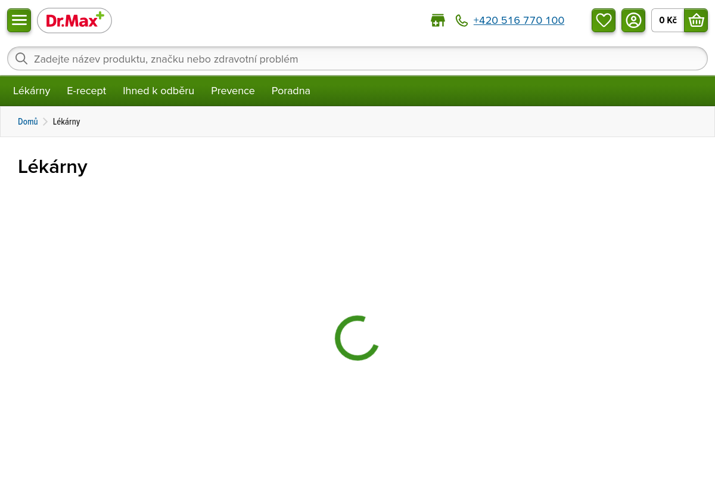Viewport: 715px width, 477px height.
Task: Open Lékárny in the navigation bar
Action: coord(32,91)
